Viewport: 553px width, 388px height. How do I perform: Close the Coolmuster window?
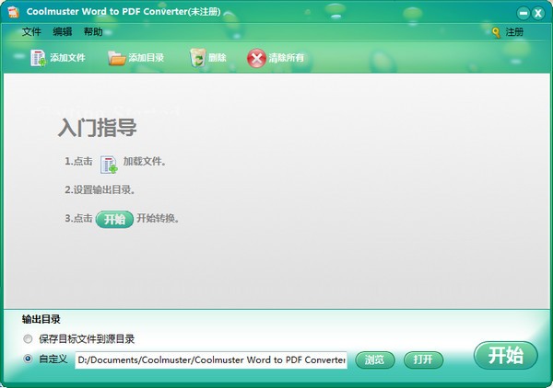(x=538, y=14)
